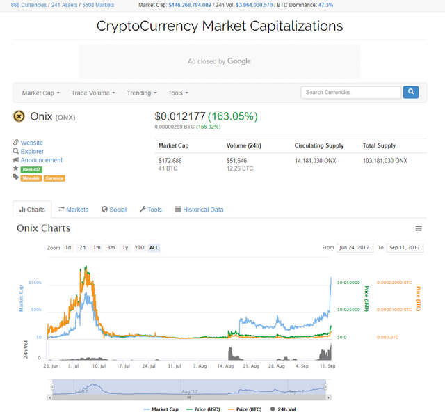This screenshot has height=417, width=445.
Task: Click the wrench icon of Tools tab
Action: [143, 210]
